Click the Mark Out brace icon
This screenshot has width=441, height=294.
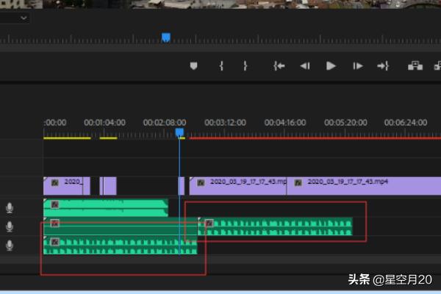[x=245, y=66]
